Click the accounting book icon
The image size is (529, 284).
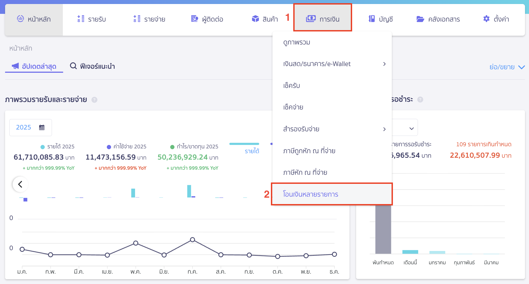372,19
